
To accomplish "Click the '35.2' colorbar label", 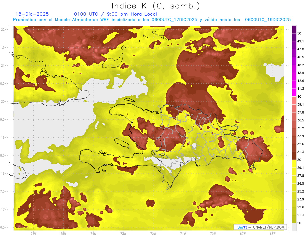I will pyautogui.click(x=301, y=128).
